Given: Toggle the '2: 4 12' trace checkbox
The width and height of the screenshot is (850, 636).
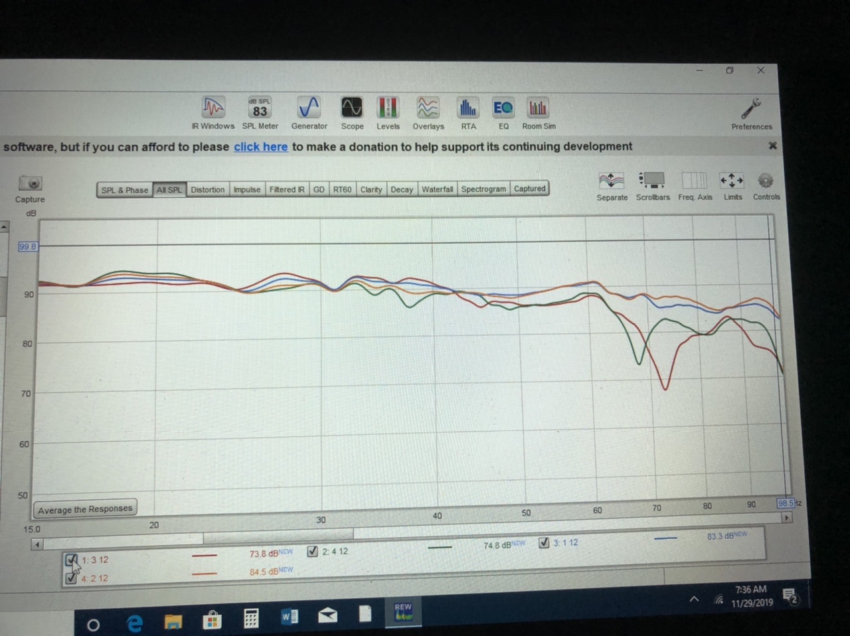Looking at the screenshot, I should (313, 551).
